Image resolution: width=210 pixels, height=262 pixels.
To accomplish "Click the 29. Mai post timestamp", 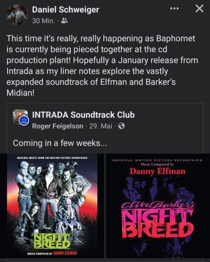I will 101,126.
